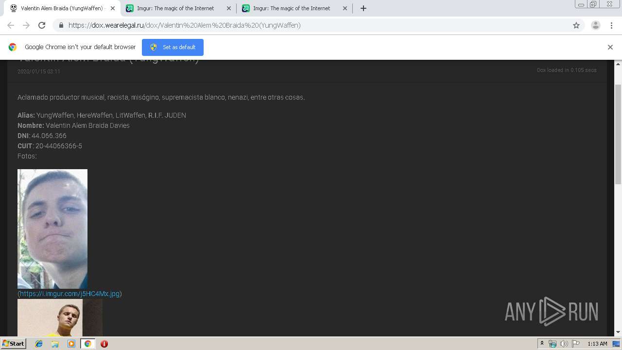Close the active tab with the skull favicon
Viewport: 622px width, 350px height.
(112, 8)
